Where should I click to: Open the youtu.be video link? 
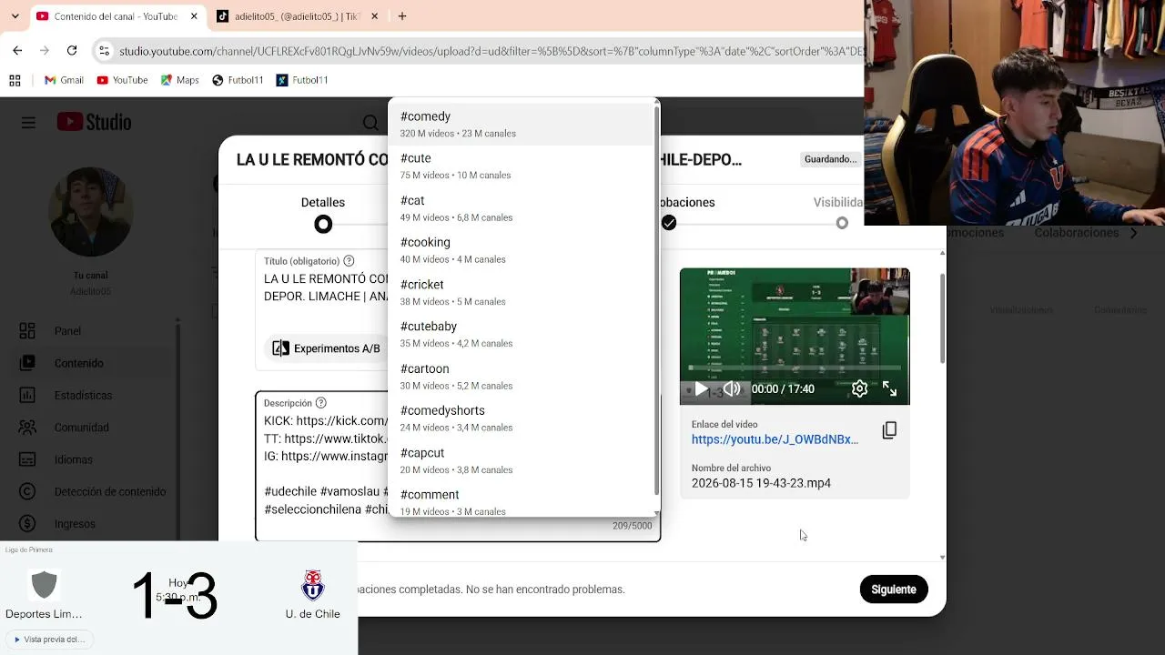[775, 439]
